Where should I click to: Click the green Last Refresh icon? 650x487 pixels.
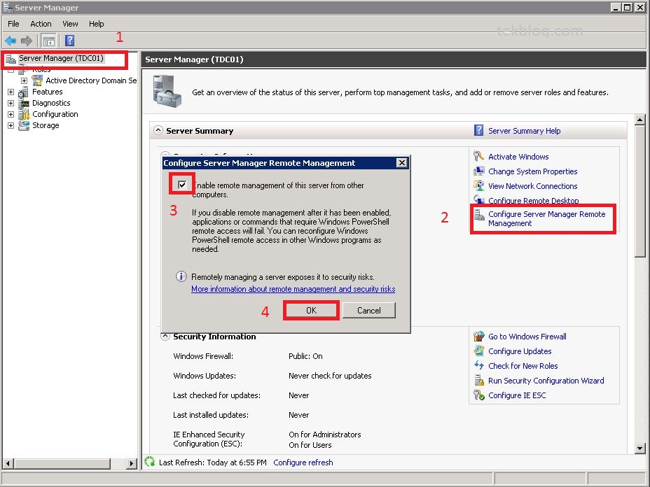pos(150,462)
